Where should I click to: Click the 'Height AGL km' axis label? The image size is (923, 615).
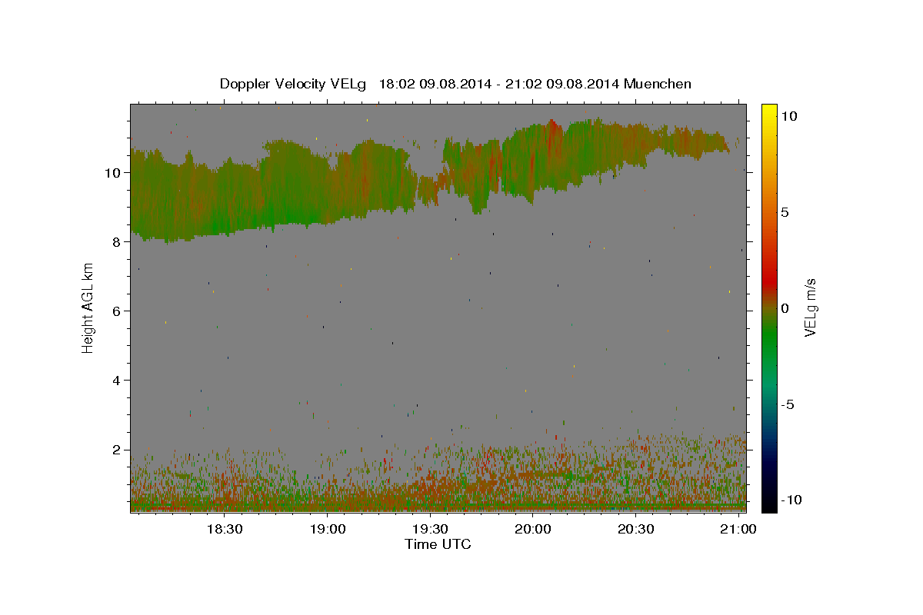point(88,307)
